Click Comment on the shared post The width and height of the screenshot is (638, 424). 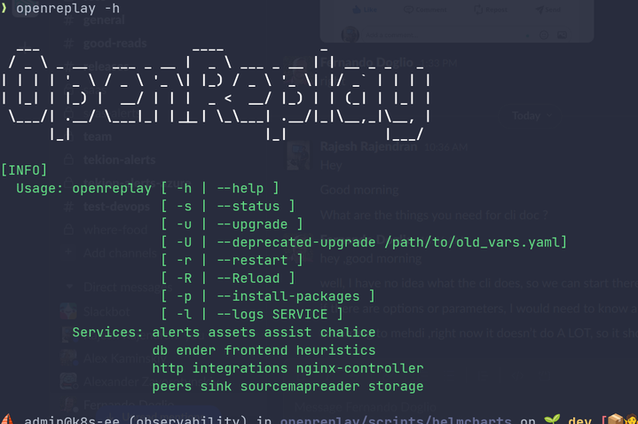click(x=425, y=10)
